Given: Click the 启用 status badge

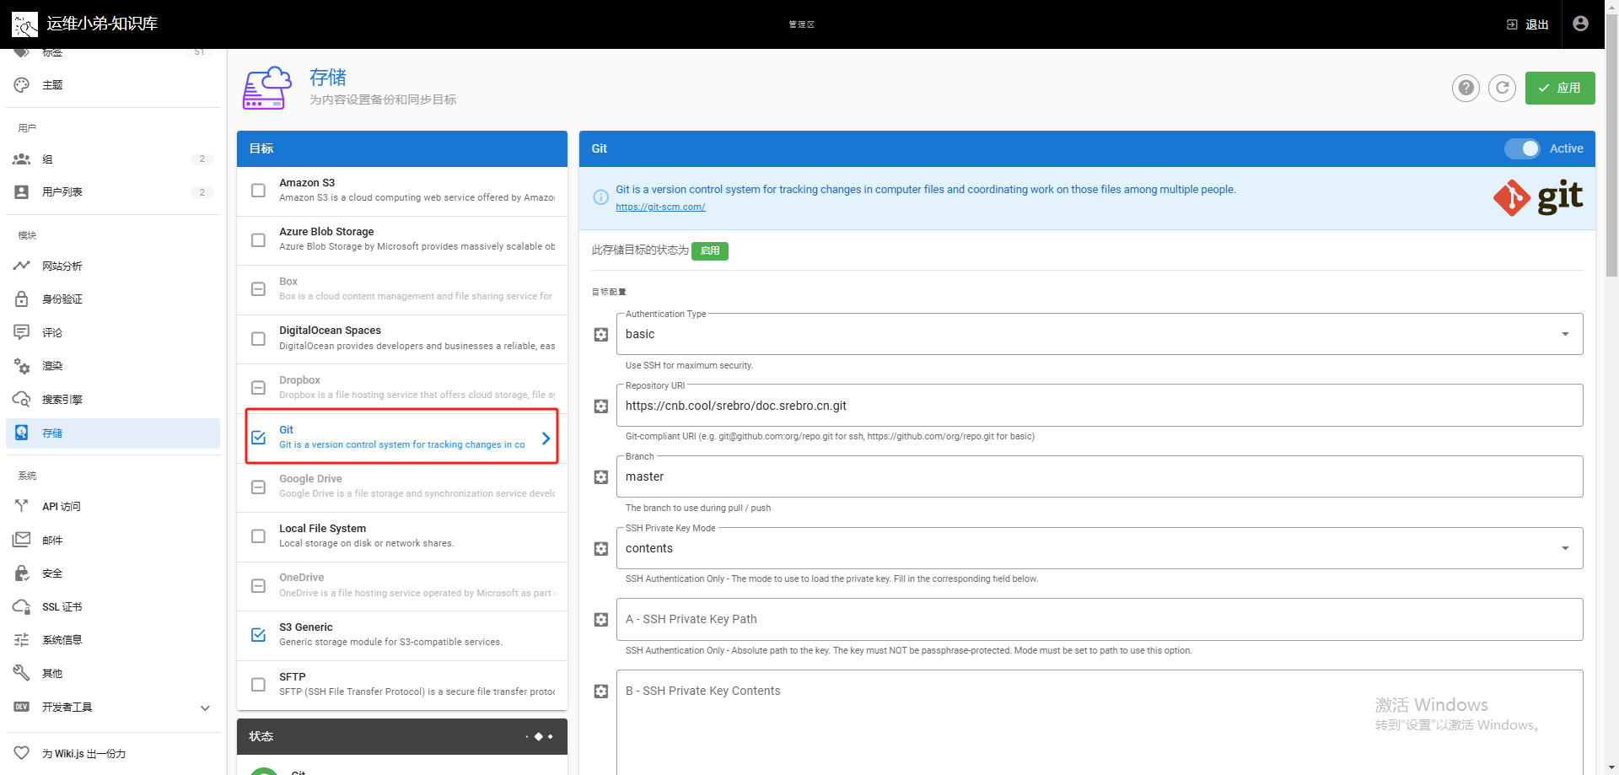Looking at the screenshot, I should click(x=710, y=251).
